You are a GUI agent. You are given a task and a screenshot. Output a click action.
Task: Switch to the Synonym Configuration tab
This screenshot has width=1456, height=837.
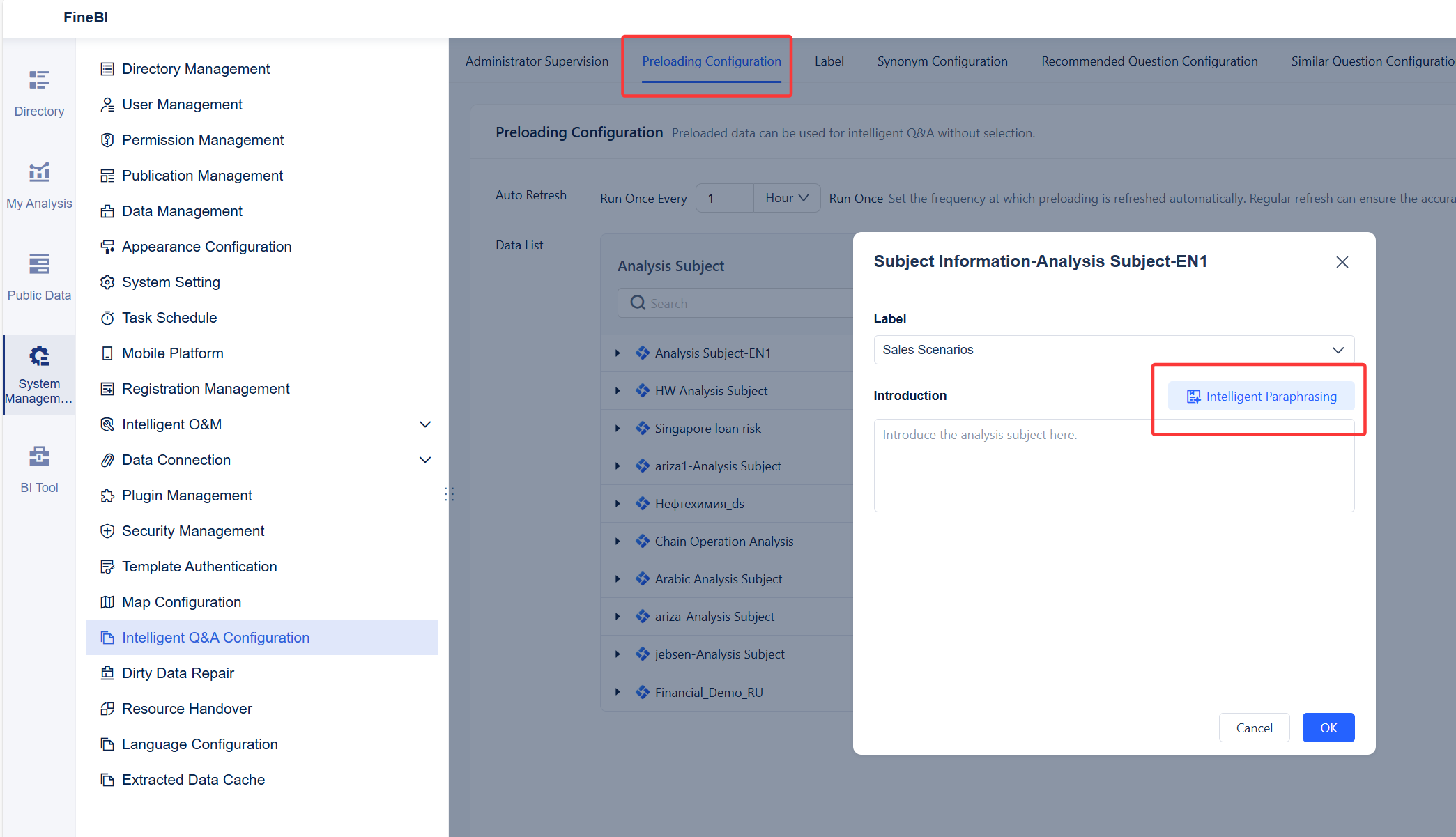tap(942, 61)
